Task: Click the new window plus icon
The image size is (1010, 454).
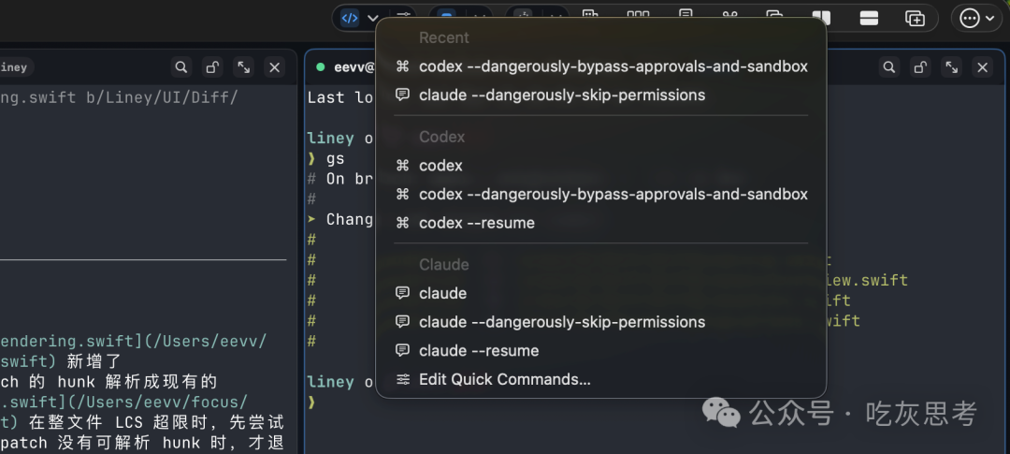Action: (915, 19)
